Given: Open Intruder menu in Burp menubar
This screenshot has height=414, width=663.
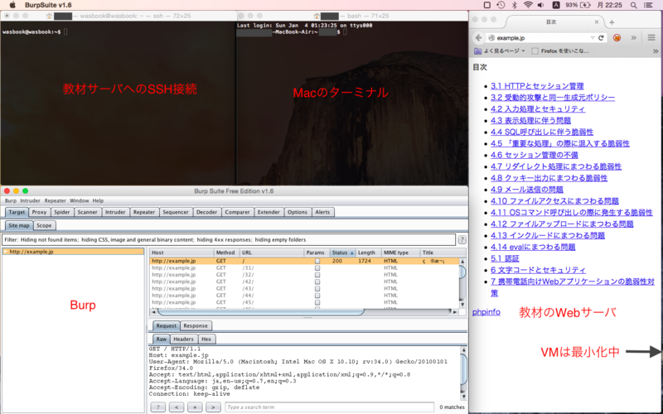Looking at the screenshot, I should coord(30,200).
